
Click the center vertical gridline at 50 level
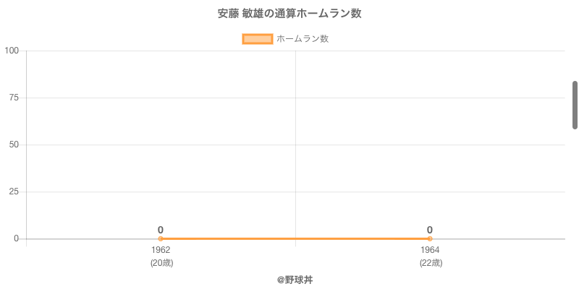point(295,144)
